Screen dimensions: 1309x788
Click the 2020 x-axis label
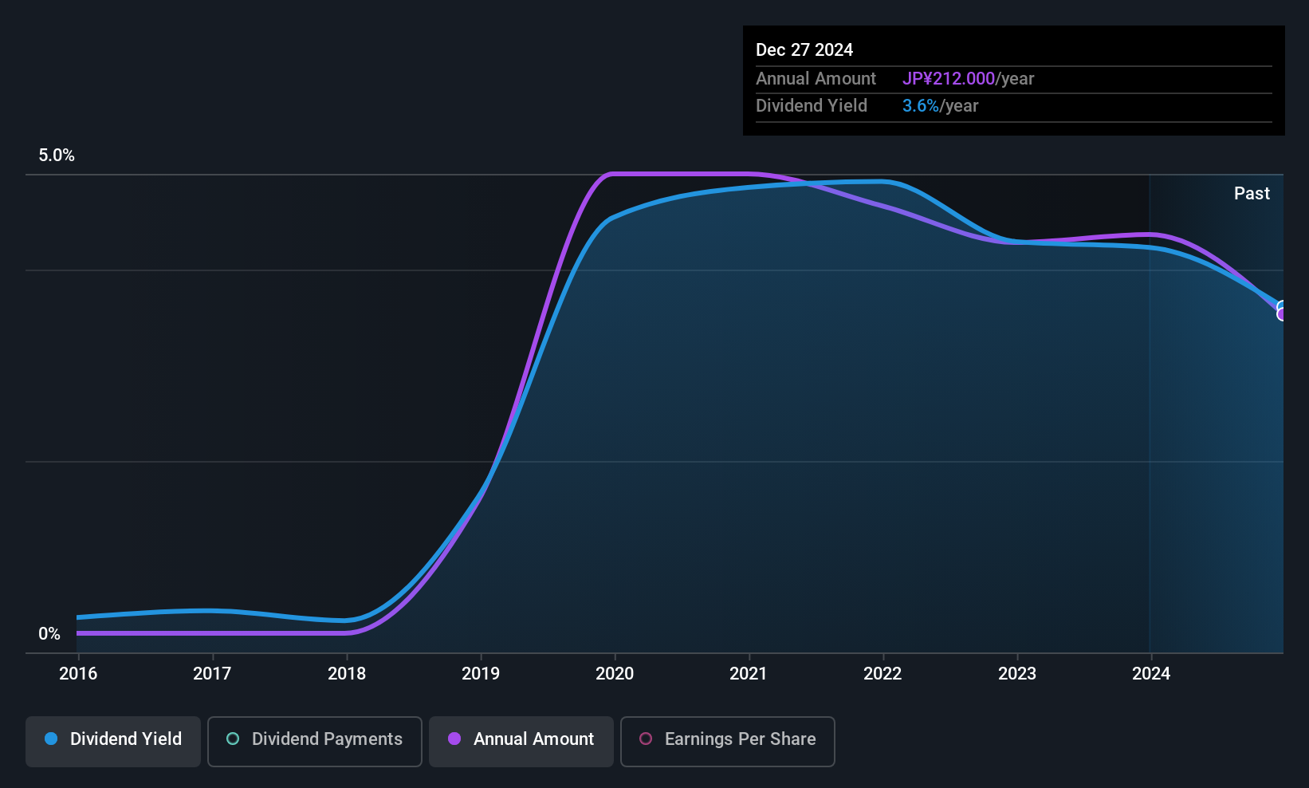coord(615,674)
